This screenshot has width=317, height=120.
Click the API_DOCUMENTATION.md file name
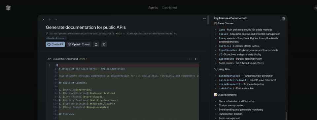pyautogui.click(x=62, y=59)
